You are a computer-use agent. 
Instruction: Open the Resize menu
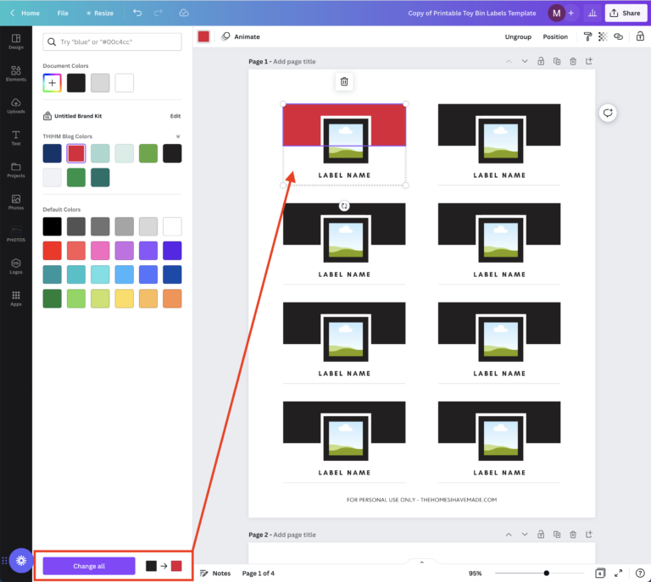pos(99,13)
